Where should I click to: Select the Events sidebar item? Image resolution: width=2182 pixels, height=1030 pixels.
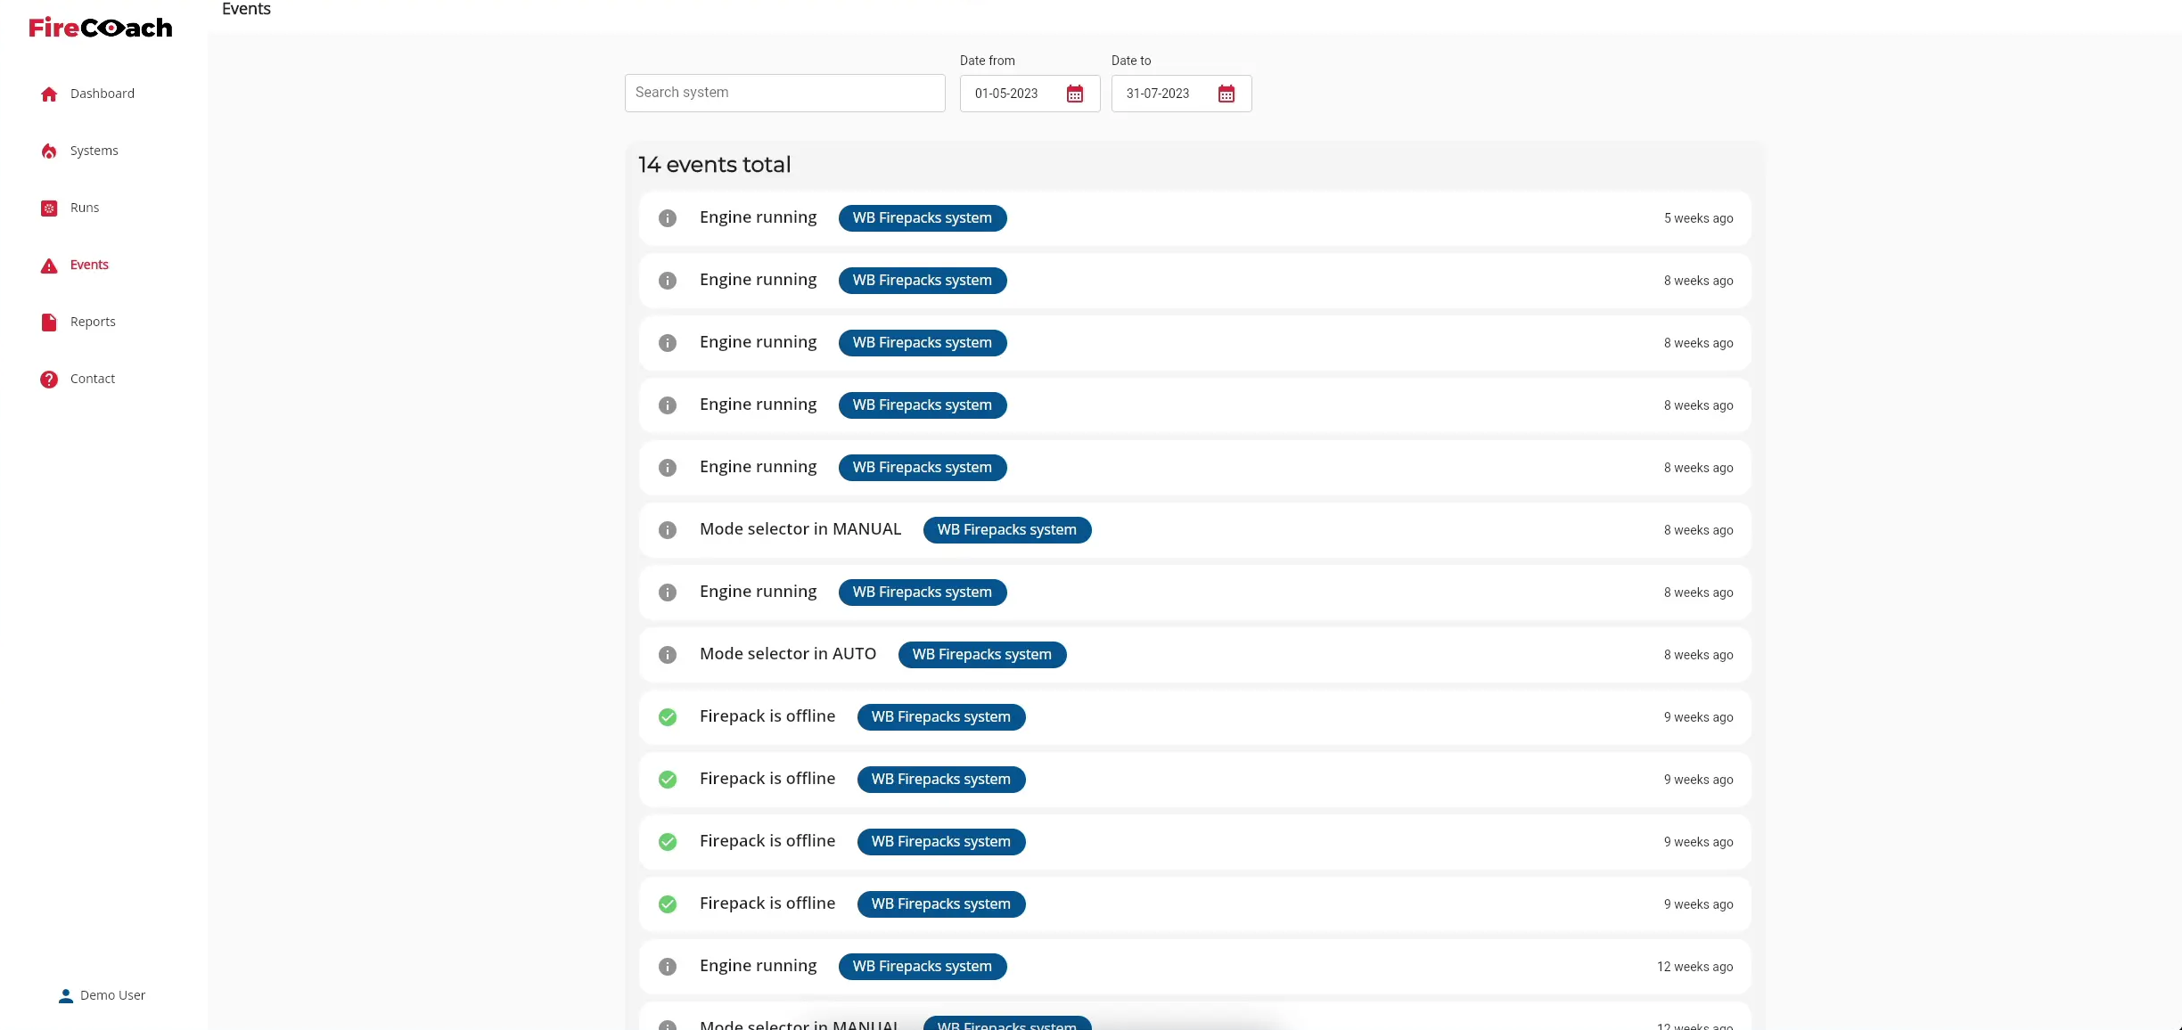click(x=89, y=265)
